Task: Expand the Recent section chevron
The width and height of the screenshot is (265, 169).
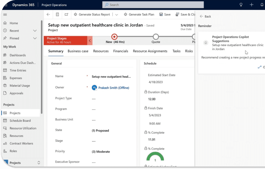Action: coord(35,31)
